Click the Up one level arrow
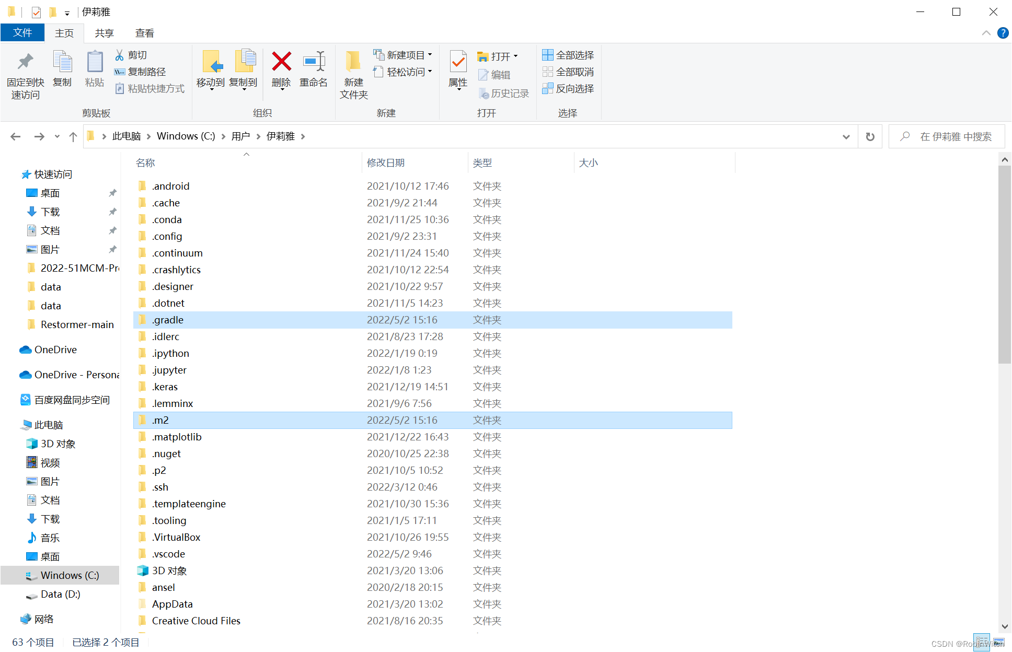 (73, 136)
